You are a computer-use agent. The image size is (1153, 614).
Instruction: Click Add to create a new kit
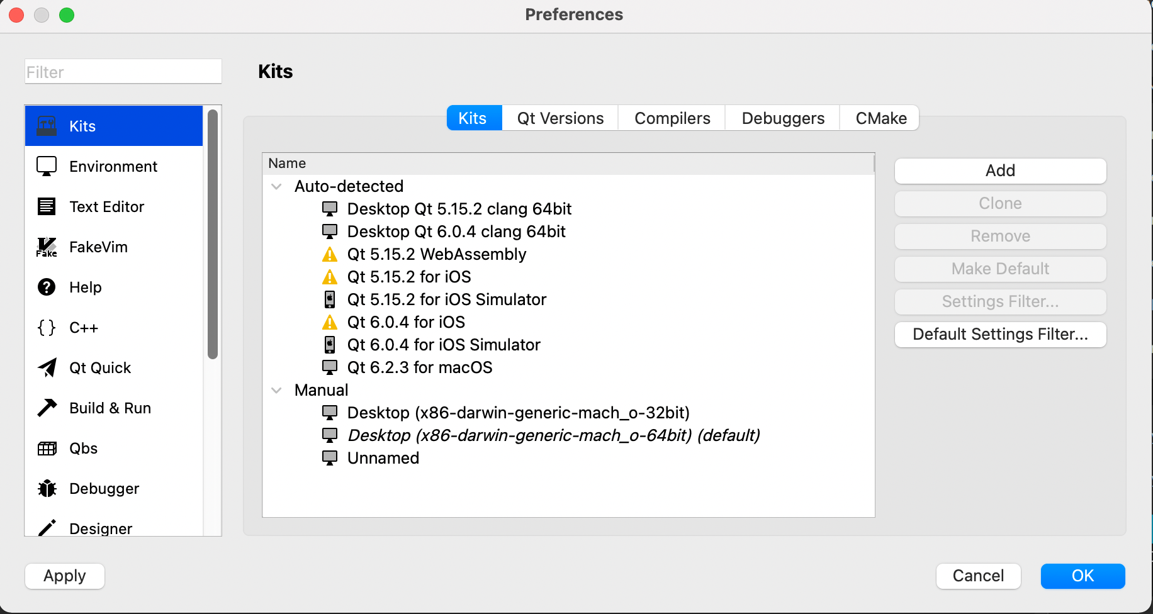click(x=999, y=170)
